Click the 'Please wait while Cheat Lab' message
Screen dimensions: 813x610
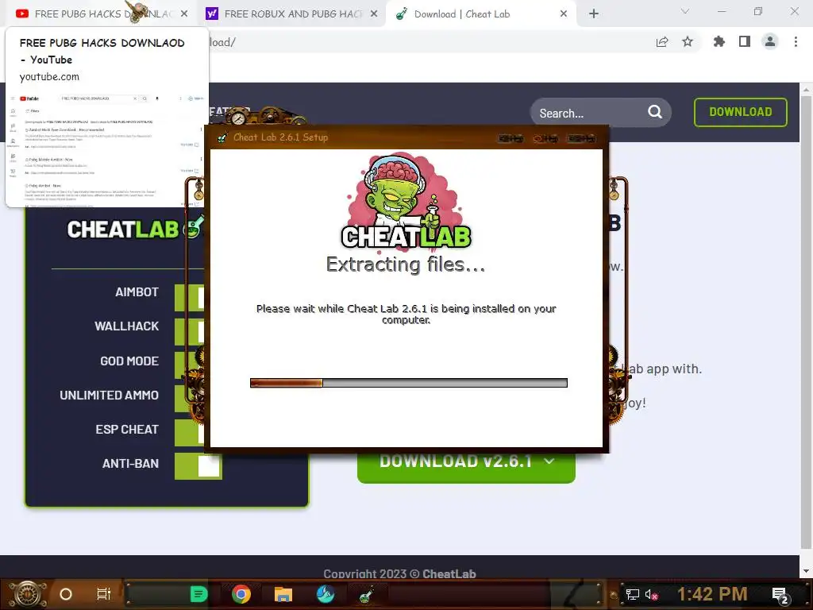pyautogui.click(x=406, y=314)
